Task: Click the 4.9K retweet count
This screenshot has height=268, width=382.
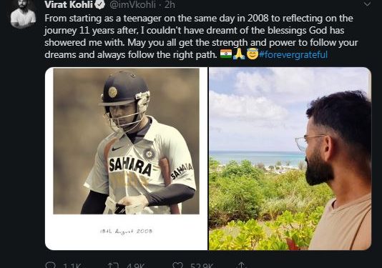Action: pyautogui.click(x=135, y=265)
